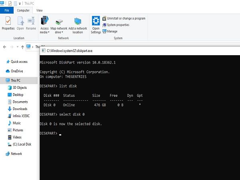Viewport: 240px width, 180px height.
Task: Click the This PC icon in address bar
Action: 28,46
